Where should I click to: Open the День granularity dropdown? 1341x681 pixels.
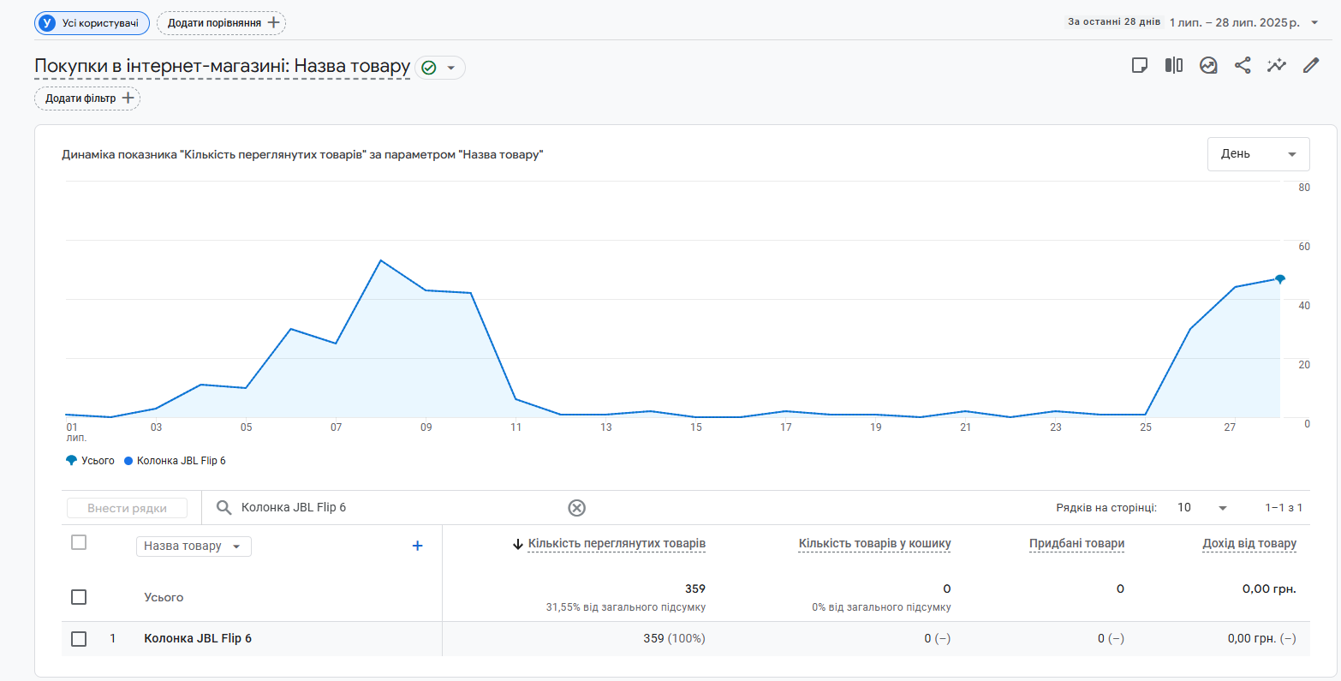click(x=1259, y=154)
